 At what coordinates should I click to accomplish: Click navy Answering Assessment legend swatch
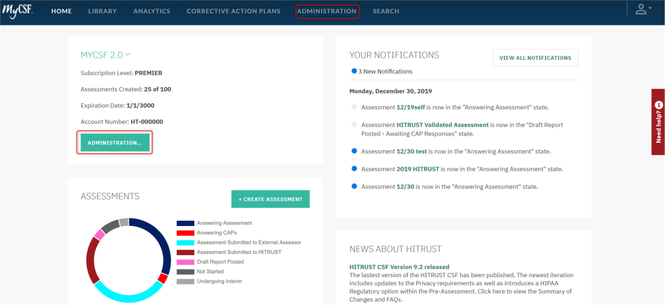coord(186,223)
